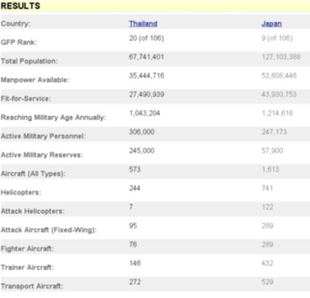This screenshot has width=310, height=298.
Task: Select the Manpower Available row label
Action: [35, 80]
